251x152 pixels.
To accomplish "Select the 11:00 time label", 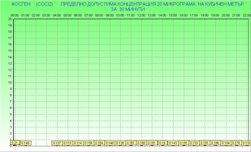I will pyautogui.click(x=131, y=15).
